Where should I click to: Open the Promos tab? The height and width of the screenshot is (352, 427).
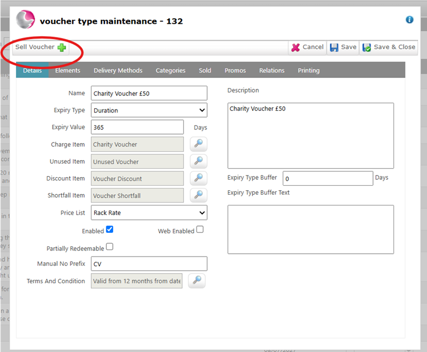235,70
